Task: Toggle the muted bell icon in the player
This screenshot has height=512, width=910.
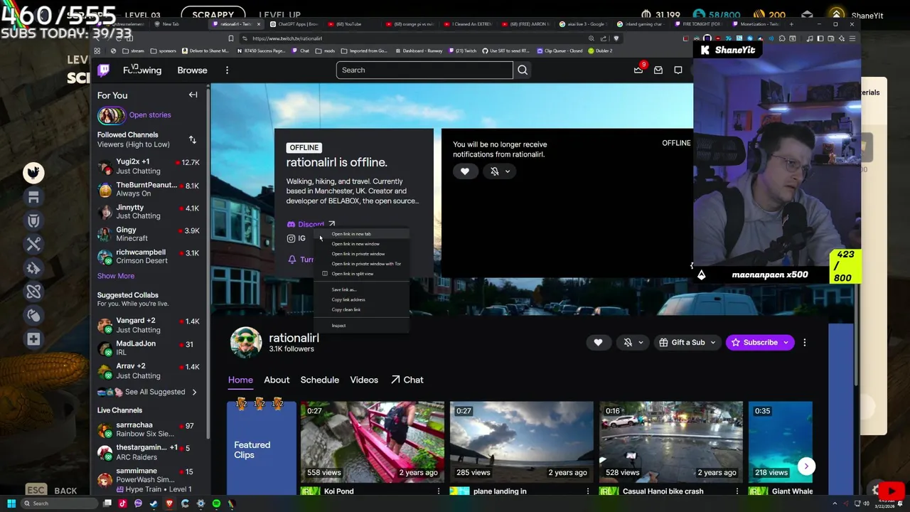Action: [495, 171]
